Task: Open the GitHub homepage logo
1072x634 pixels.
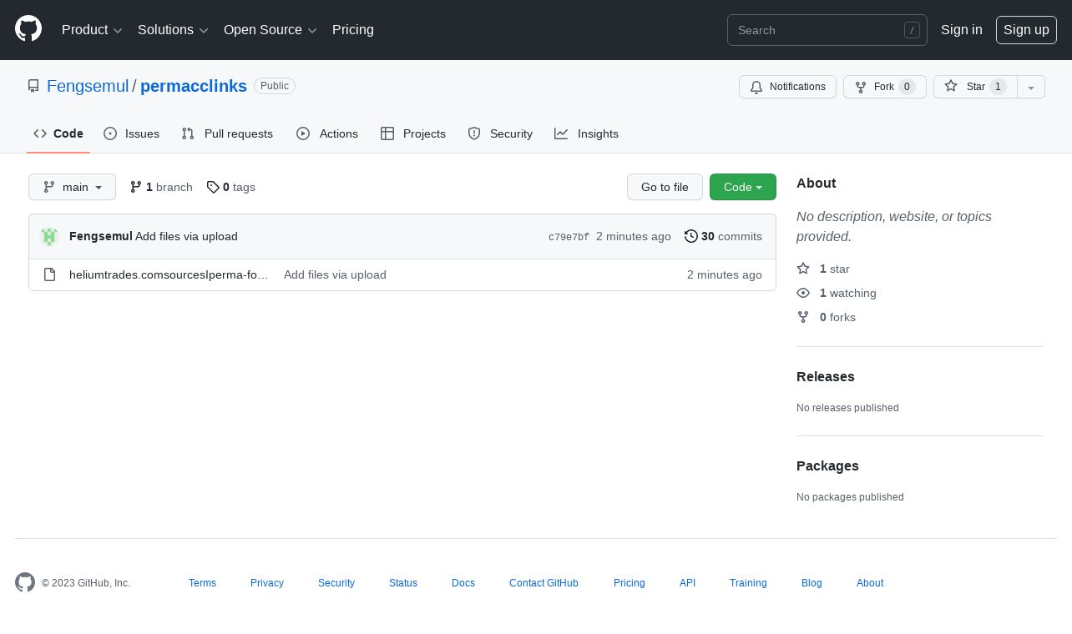Action: [28, 29]
